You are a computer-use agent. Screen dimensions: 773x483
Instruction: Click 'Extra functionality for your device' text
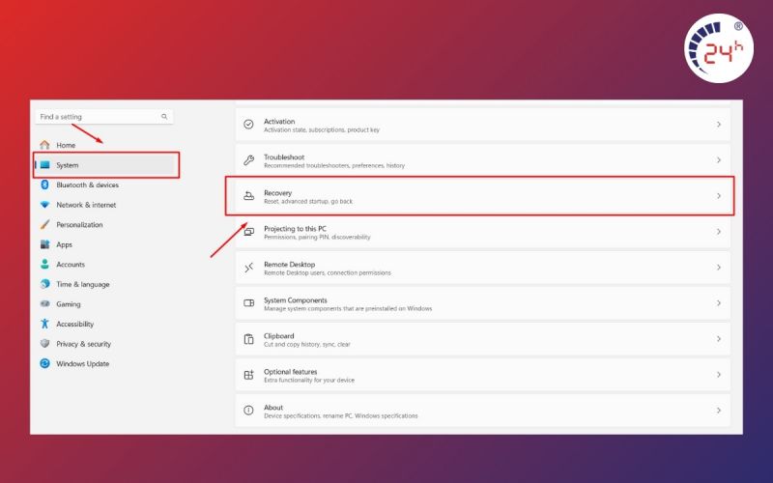point(309,380)
